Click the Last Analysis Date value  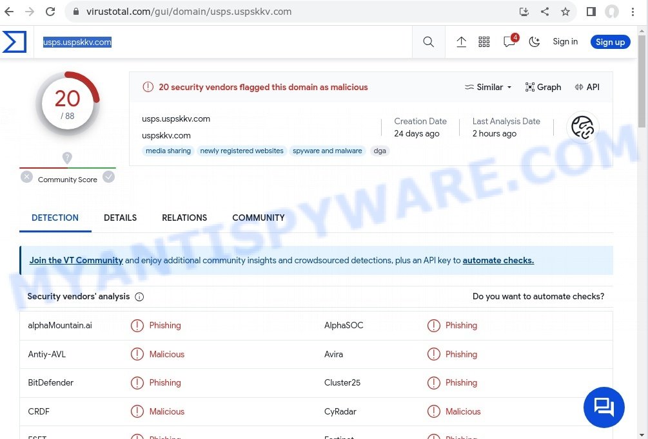[x=495, y=134]
